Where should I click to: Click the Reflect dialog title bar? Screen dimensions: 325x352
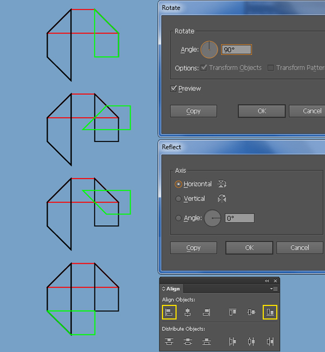click(x=243, y=147)
